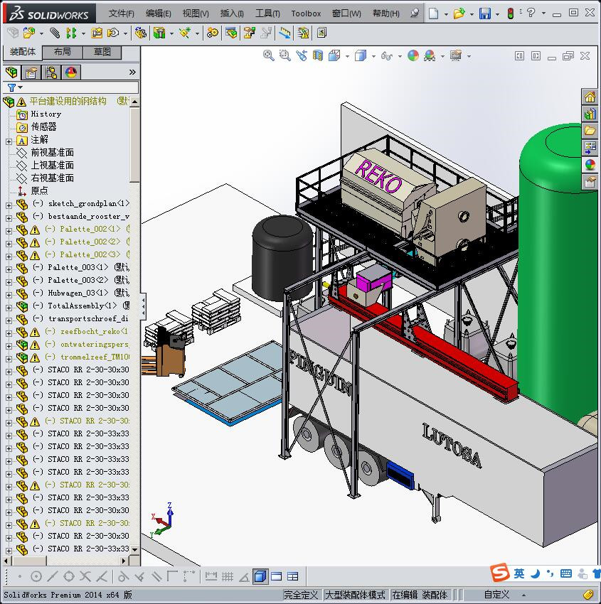Click the 大型装配体模式 status indicator

pyautogui.click(x=355, y=595)
